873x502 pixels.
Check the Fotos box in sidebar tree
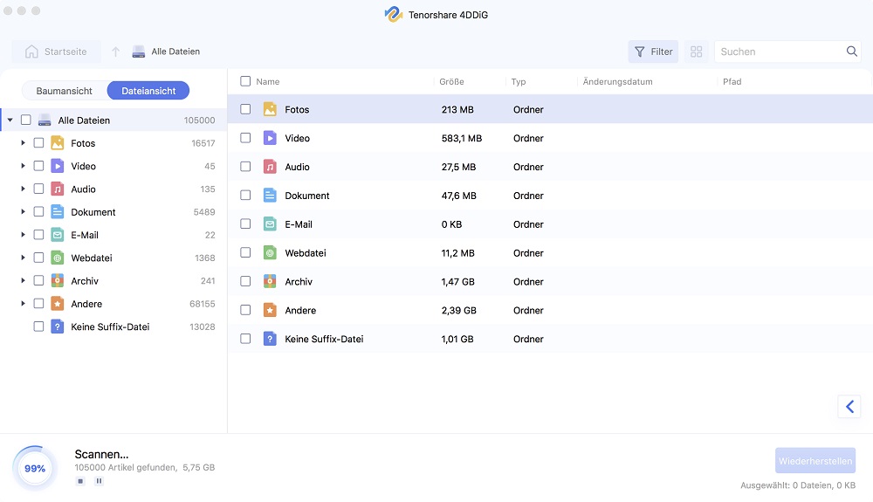pyautogui.click(x=38, y=143)
